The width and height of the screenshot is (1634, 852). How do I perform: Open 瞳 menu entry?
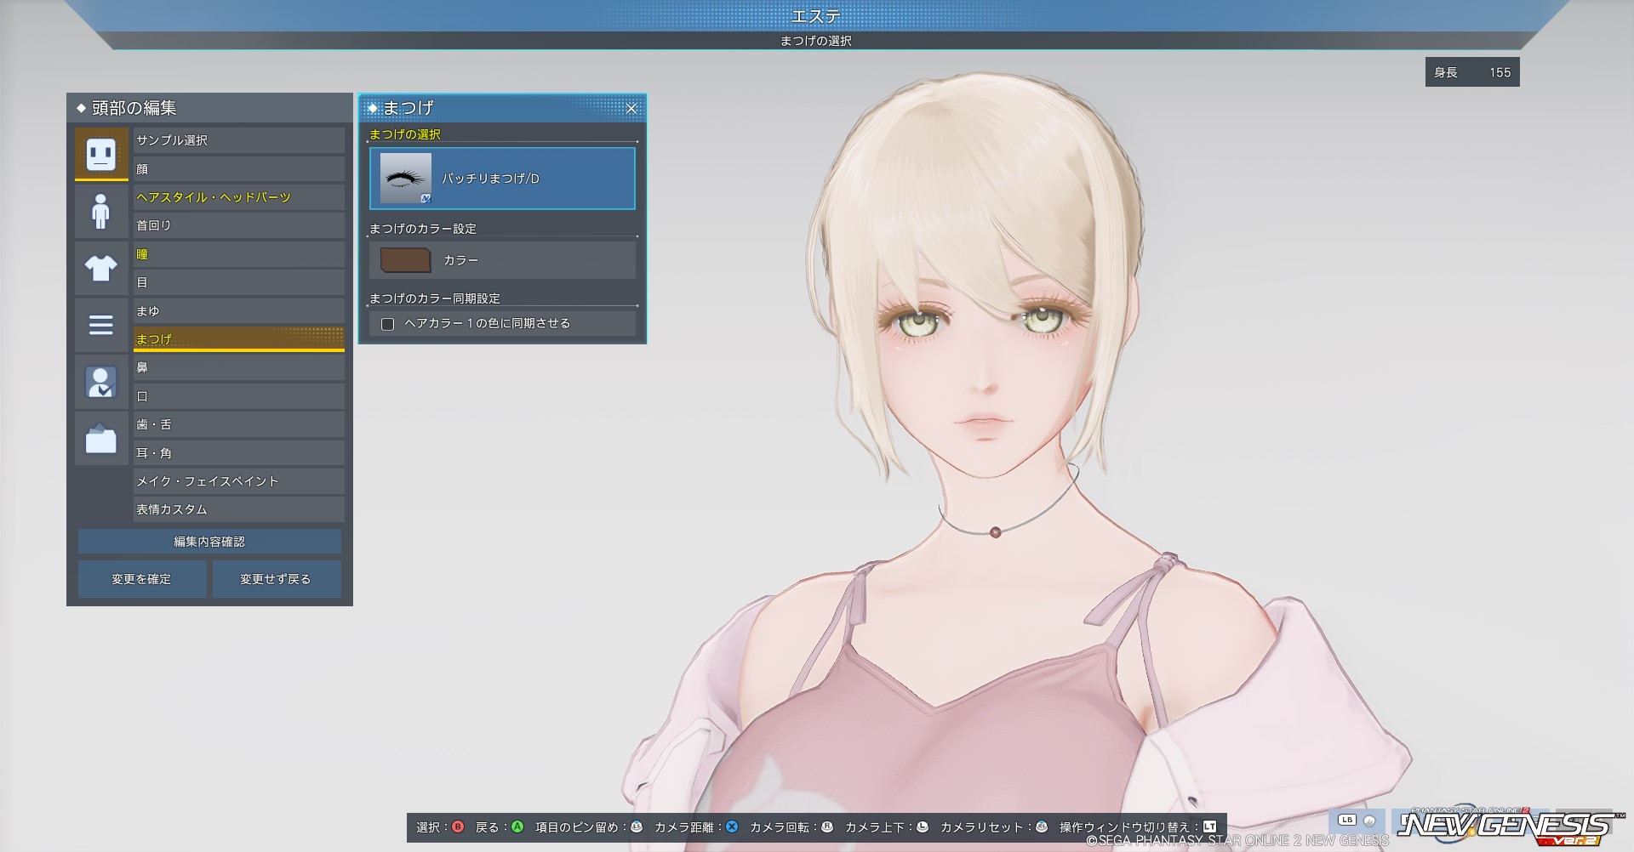[x=238, y=254]
